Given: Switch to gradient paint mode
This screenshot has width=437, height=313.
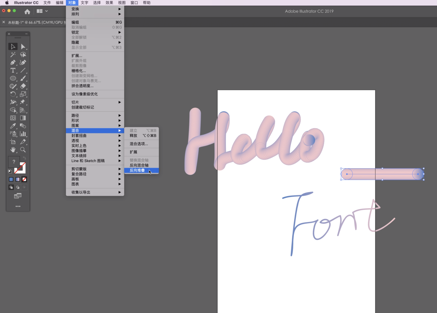Looking at the screenshot, I should coord(18,179).
